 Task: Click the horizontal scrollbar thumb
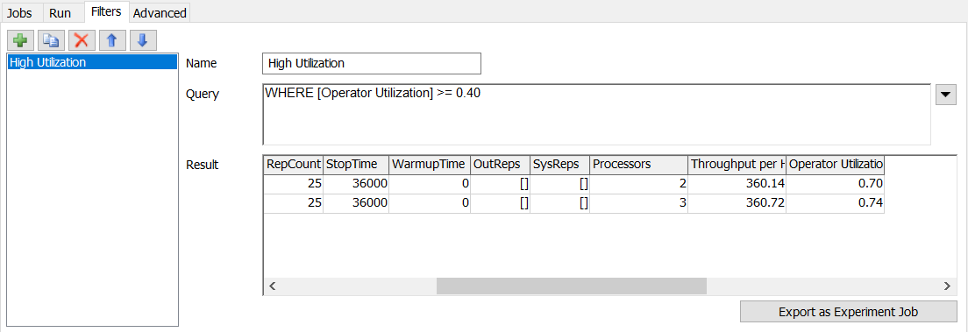(x=571, y=286)
